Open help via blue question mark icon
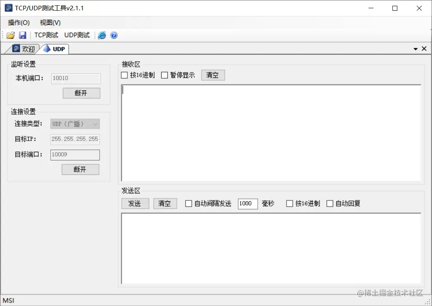This screenshot has height=306, width=432. point(114,35)
